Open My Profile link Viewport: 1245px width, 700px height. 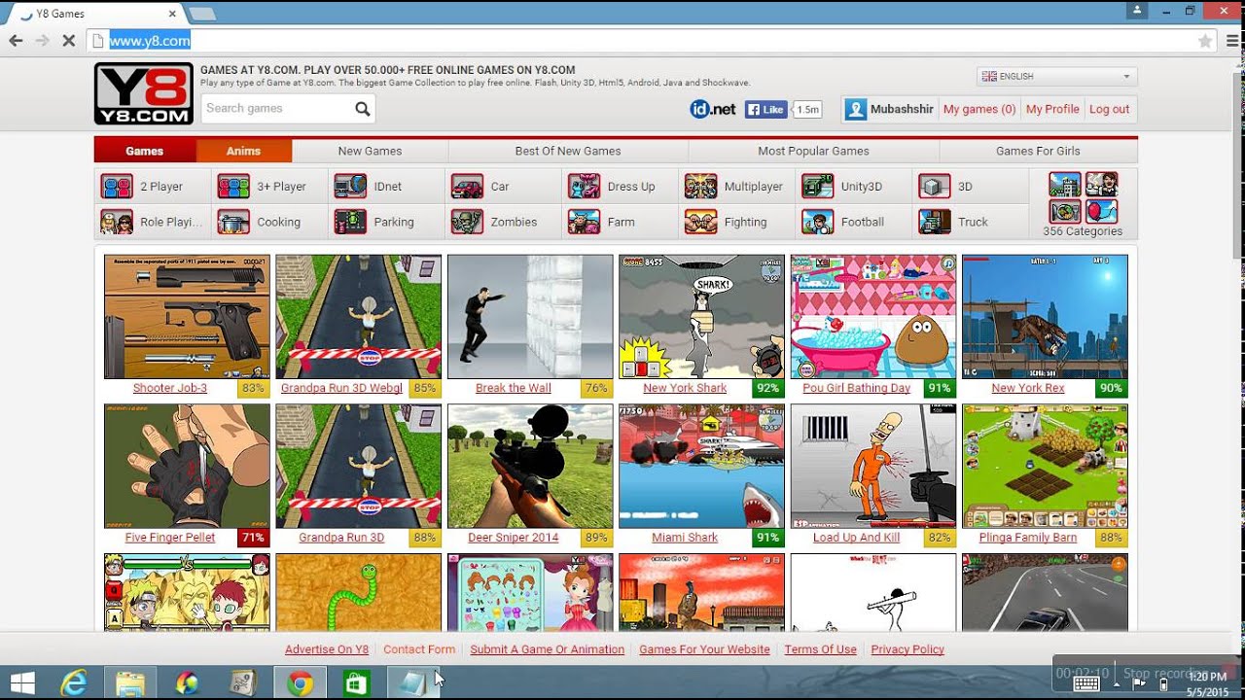click(x=1052, y=109)
